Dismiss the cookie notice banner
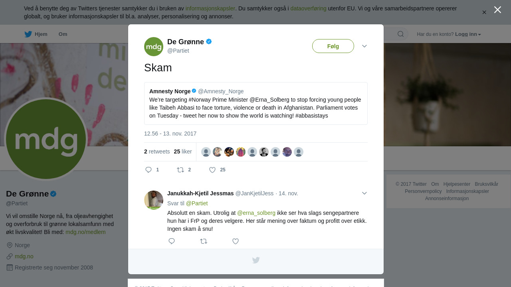The image size is (511, 287). point(484,12)
